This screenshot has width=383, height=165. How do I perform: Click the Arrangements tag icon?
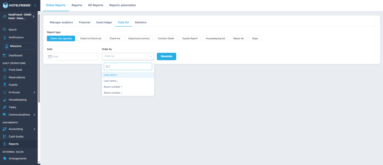point(5,159)
